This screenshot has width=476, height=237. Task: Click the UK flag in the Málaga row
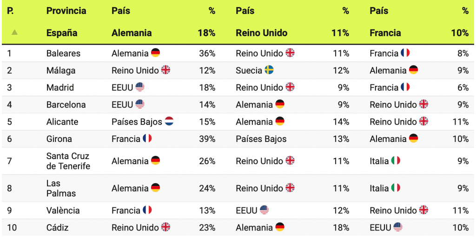tap(165, 70)
